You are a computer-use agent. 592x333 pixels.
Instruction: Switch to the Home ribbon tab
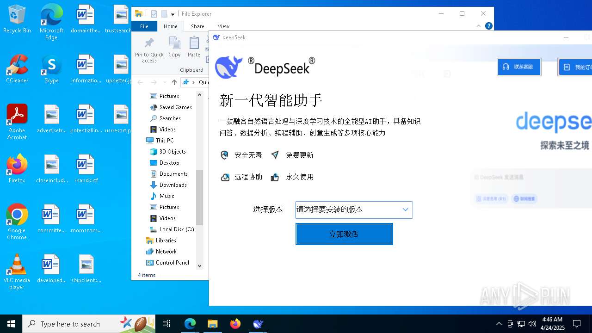pyautogui.click(x=170, y=26)
